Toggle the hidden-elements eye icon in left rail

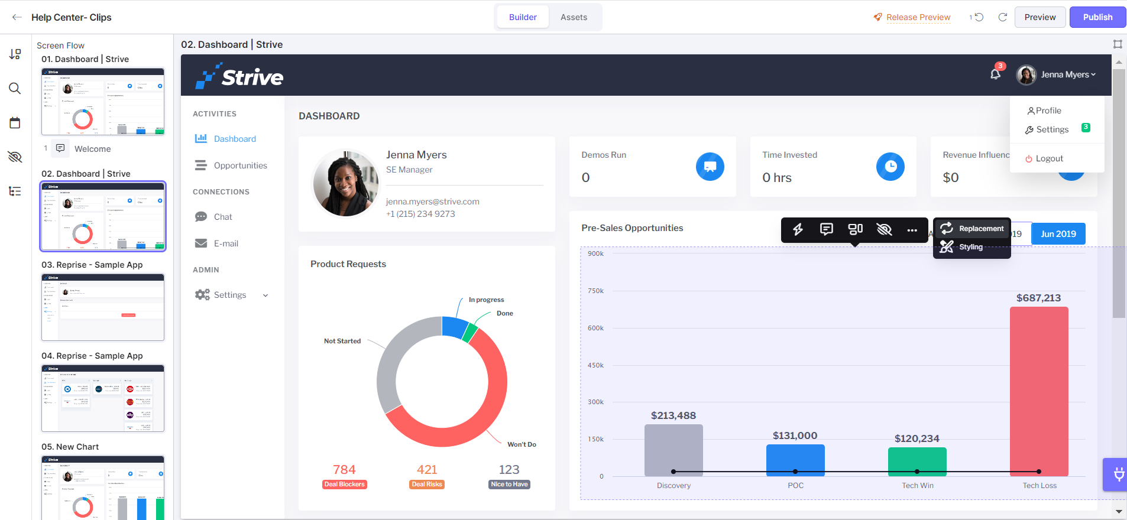click(x=15, y=157)
